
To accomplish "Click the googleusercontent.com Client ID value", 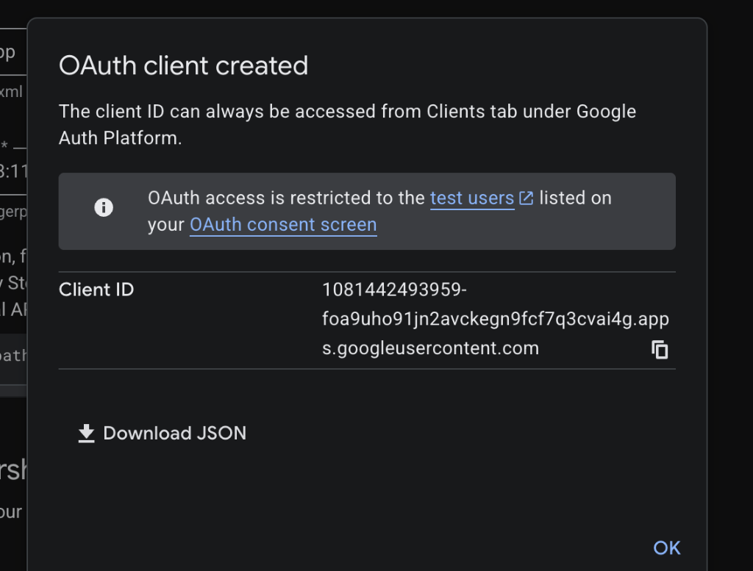I will (495, 319).
